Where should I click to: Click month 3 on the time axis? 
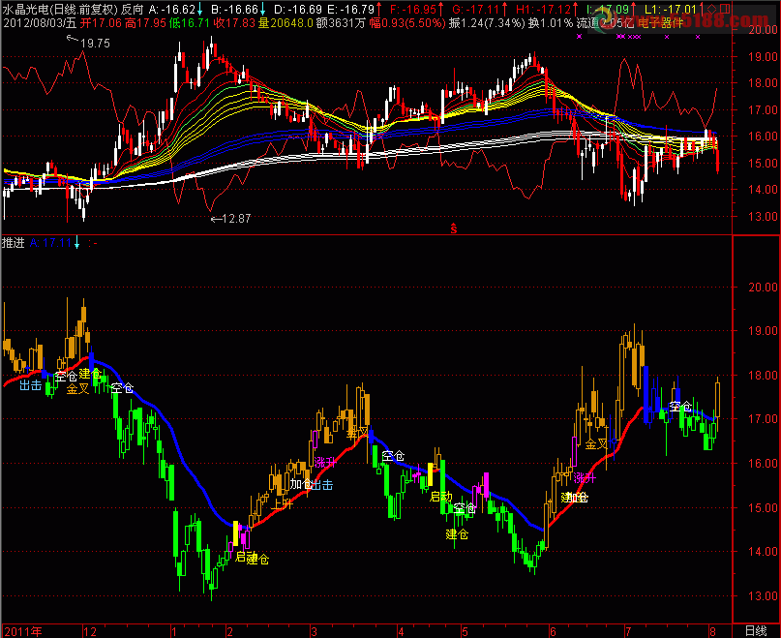pyautogui.click(x=314, y=631)
